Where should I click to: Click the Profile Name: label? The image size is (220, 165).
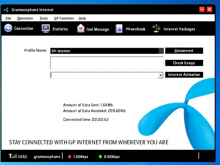[36, 50]
